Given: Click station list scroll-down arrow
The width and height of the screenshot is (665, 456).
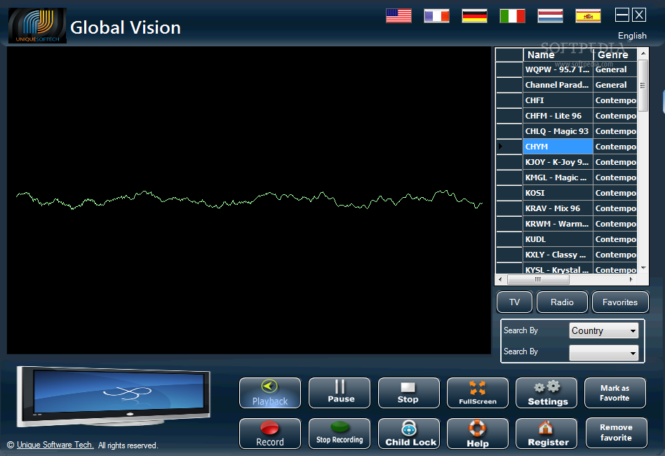Looking at the screenshot, I should (643, 268).
